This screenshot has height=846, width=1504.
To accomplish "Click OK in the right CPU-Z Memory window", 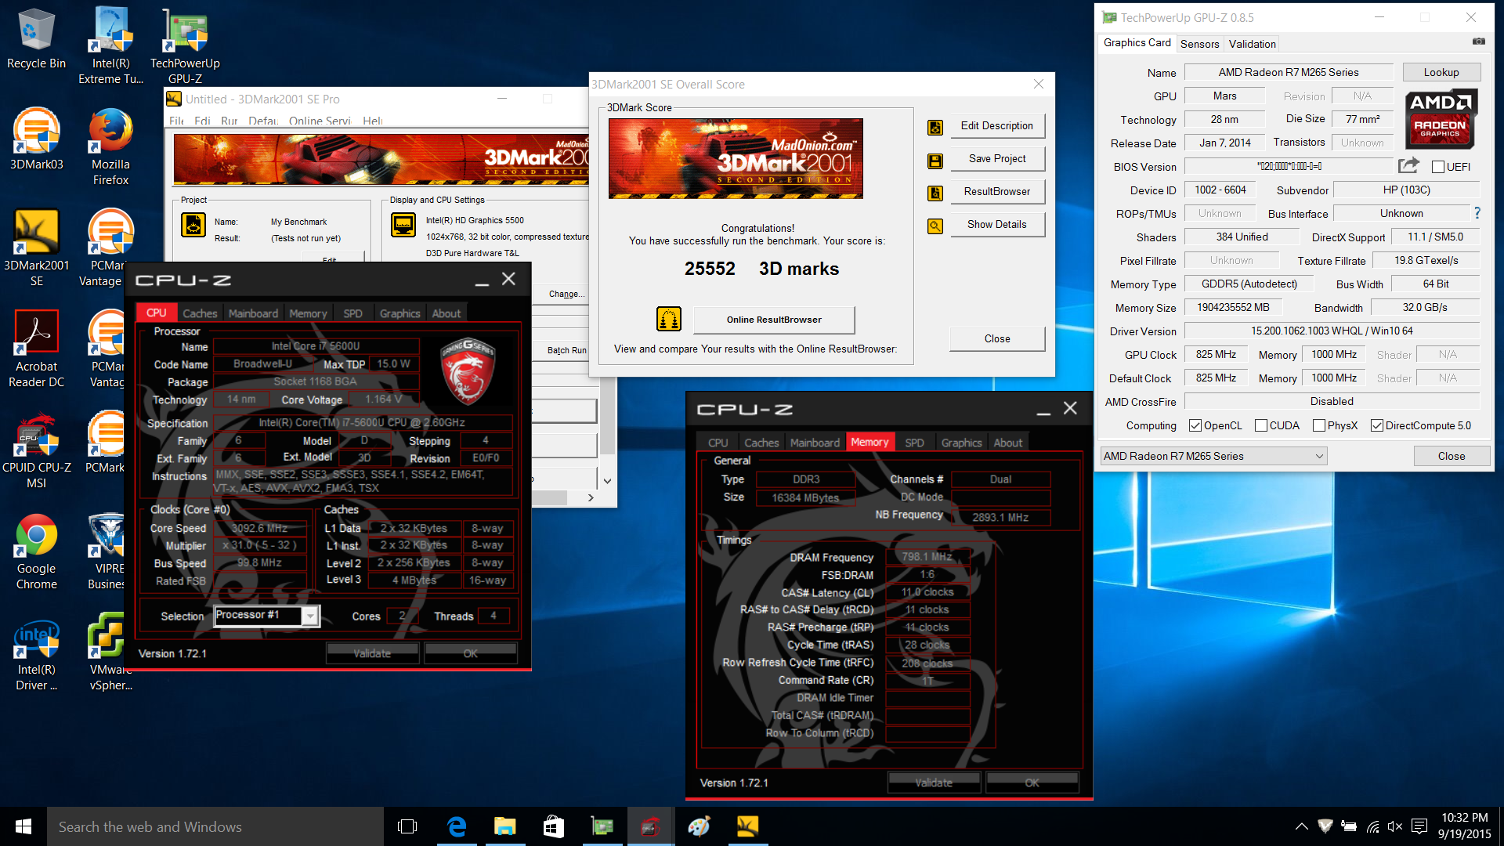I will 1032,783.
